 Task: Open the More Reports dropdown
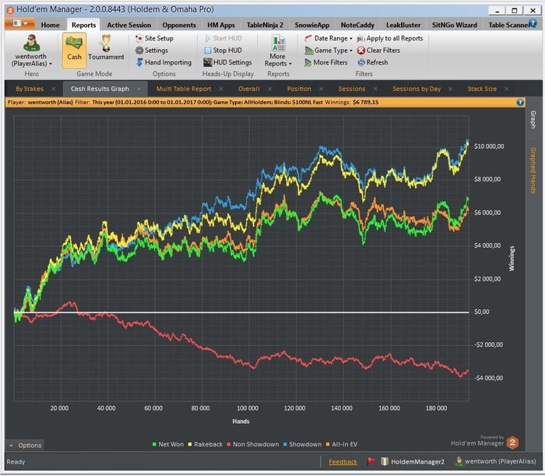pyautogui.click(x=278, y=60)
